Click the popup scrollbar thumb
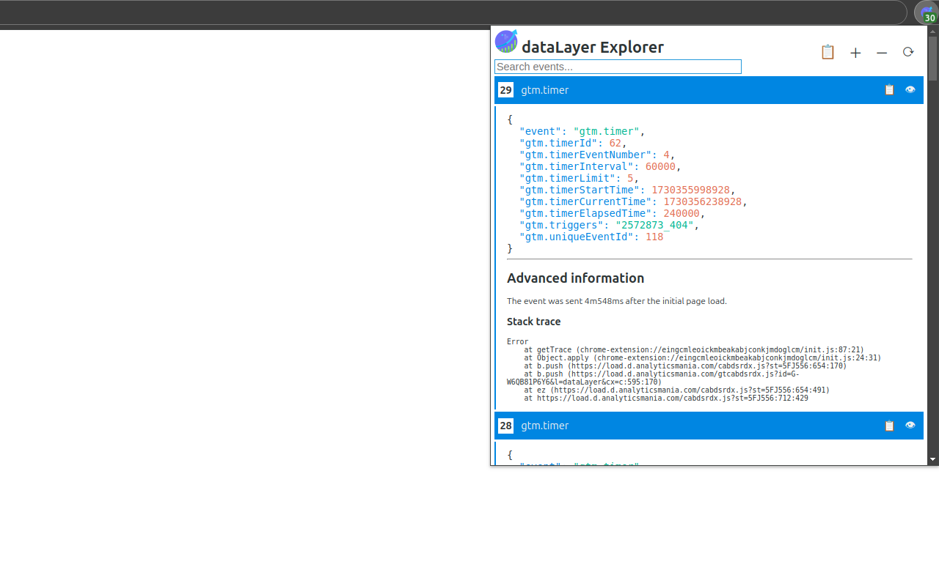This screenshot has height=586, width=939. click(932, 59)
